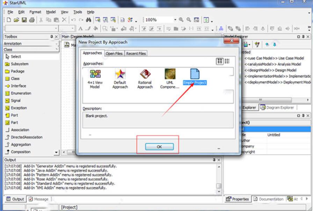Open the font name dropdown
Image resolution: width=313 pixels, height=211 pixels.
[x=56, y=28]
